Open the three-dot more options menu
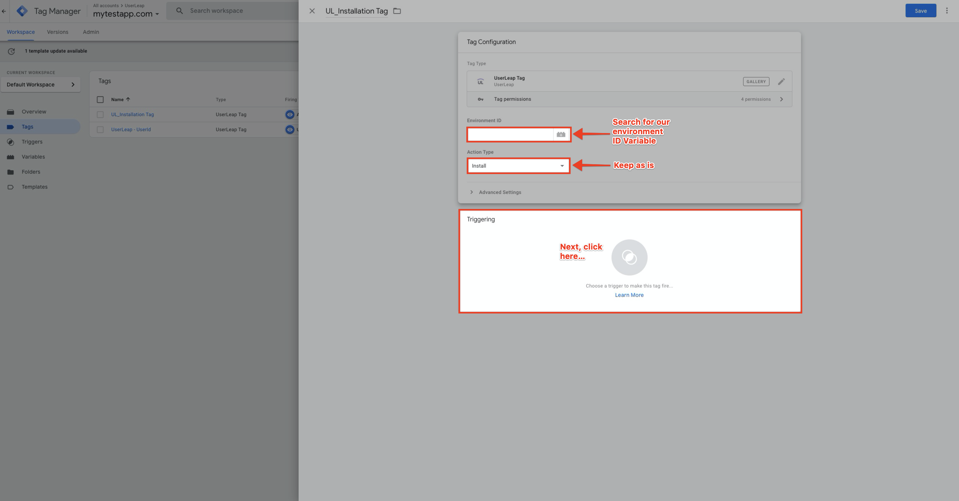This screenshot has width=959, height=501. [947, 11]
